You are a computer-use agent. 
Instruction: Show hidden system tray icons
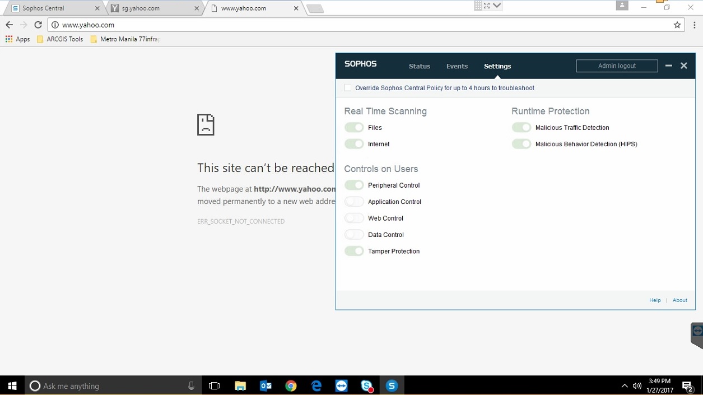[625, 385]
